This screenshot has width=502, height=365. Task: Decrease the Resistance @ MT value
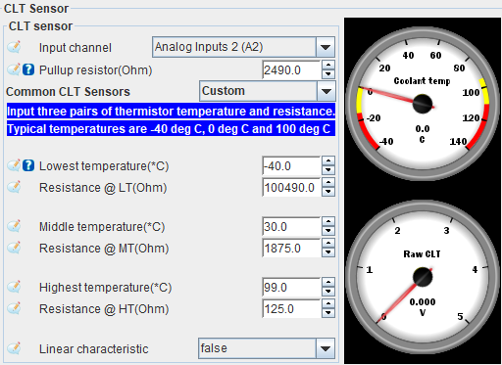click(328, 252)
